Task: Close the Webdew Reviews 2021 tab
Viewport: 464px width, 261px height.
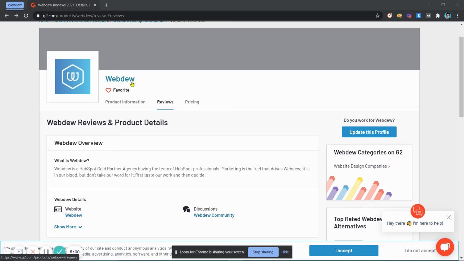Action: 95,5
